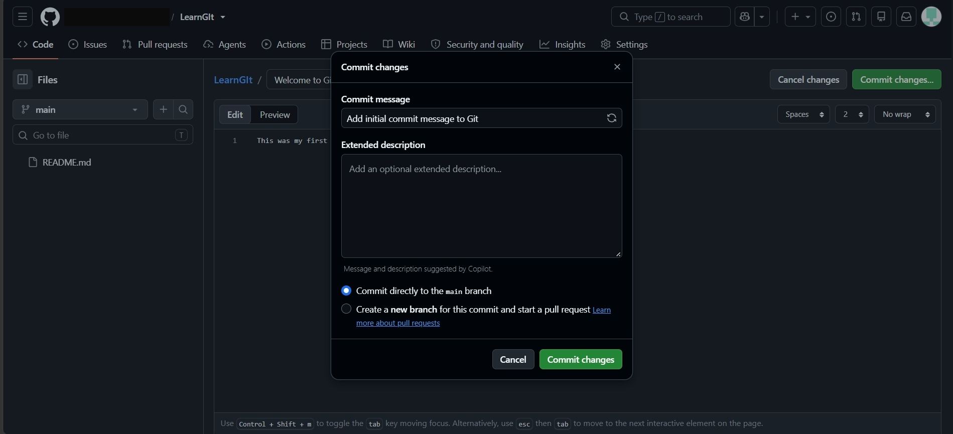Image resolution: width=953 pixels, height=434 pixels.
Task: Open the user avatar menu
Action: (x=931, y=17)
